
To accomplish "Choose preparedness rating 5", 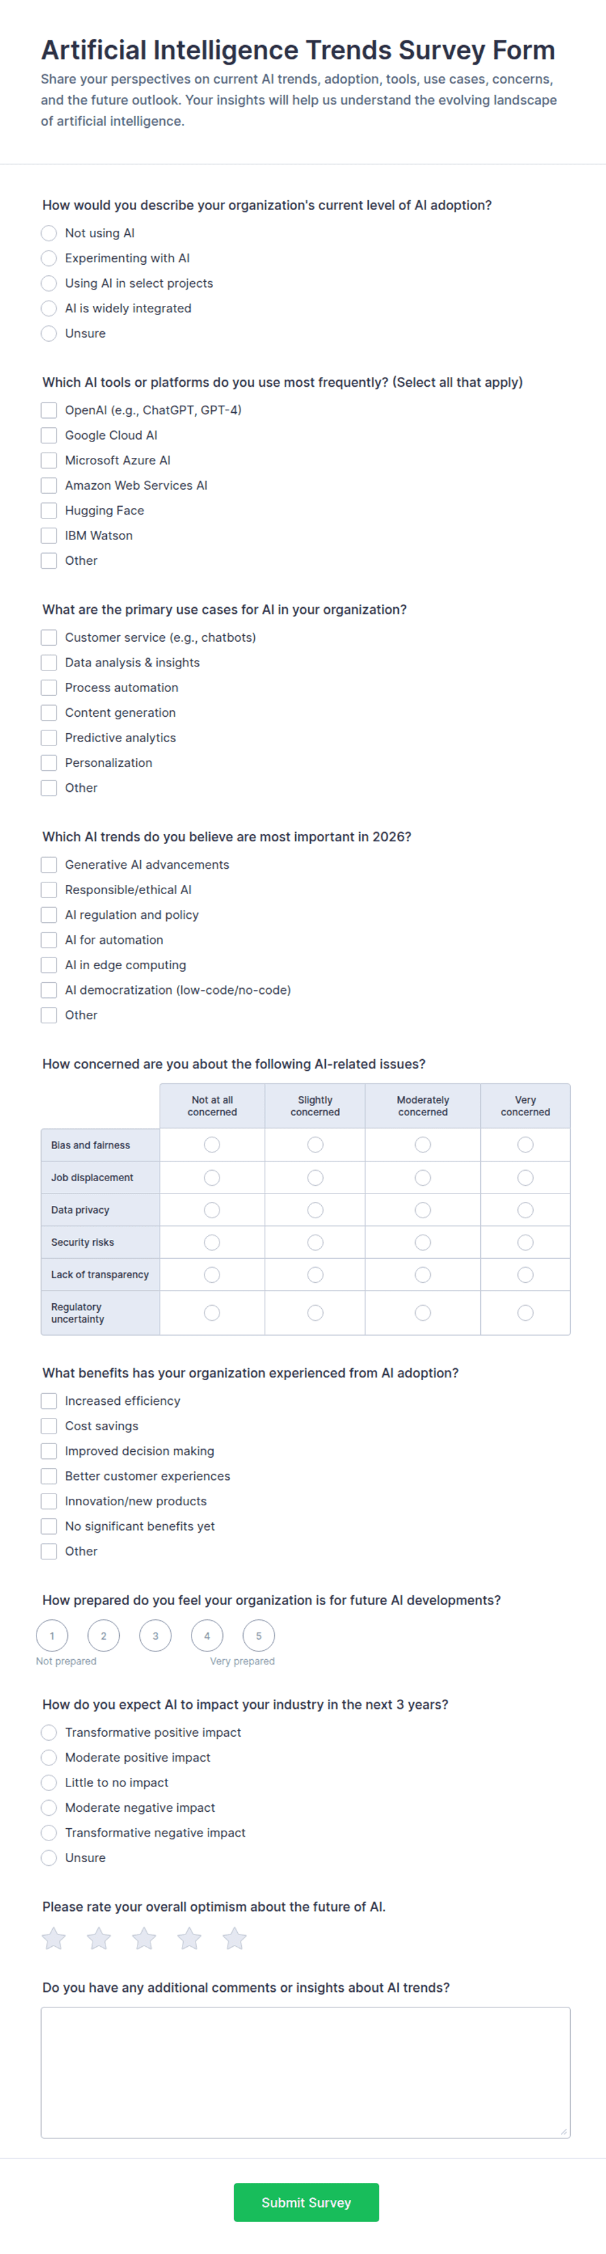I will pos(259,1635).
